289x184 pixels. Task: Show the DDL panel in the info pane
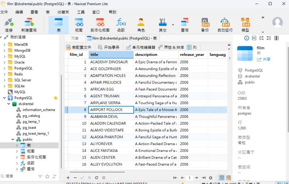point(254,38)
